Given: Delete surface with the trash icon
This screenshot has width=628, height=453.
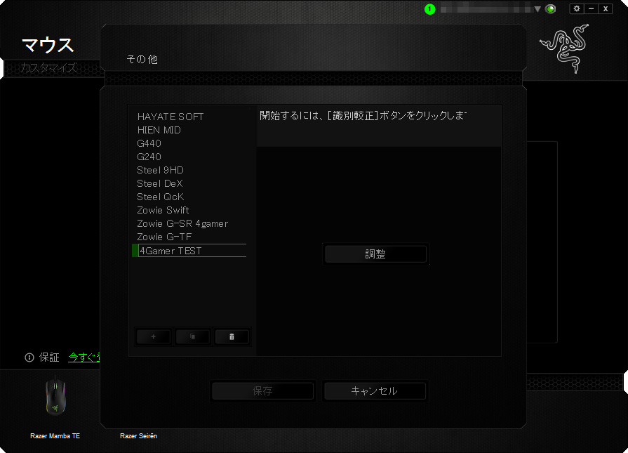Looking at the screenshot, I should 232,336.
